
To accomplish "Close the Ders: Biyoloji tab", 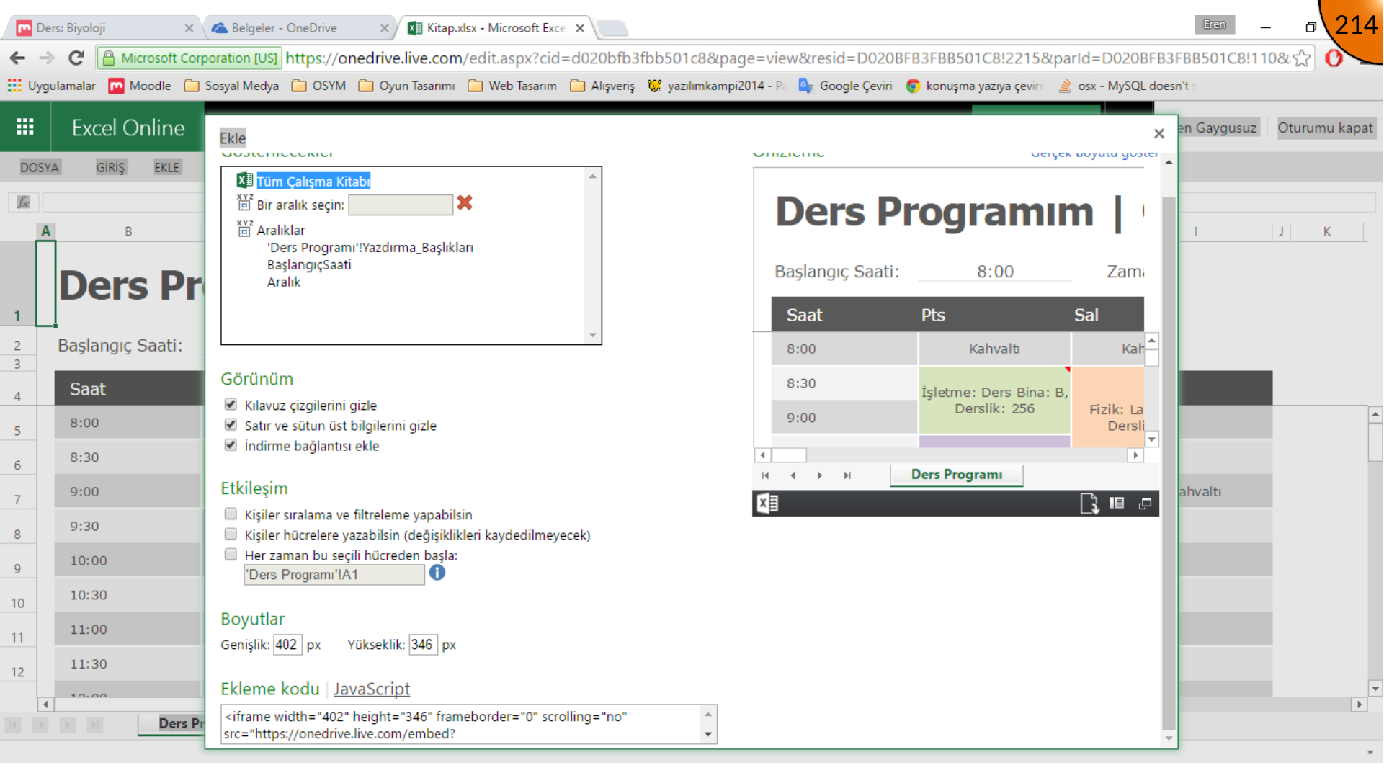I will point(189,28).
